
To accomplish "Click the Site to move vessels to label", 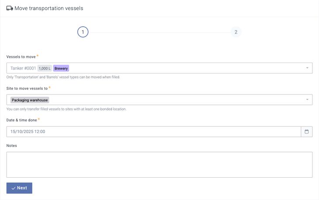I will [27, 88].
